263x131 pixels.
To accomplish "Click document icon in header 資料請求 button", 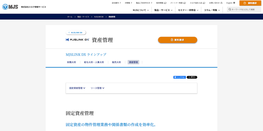I will [x=245, y=3].
